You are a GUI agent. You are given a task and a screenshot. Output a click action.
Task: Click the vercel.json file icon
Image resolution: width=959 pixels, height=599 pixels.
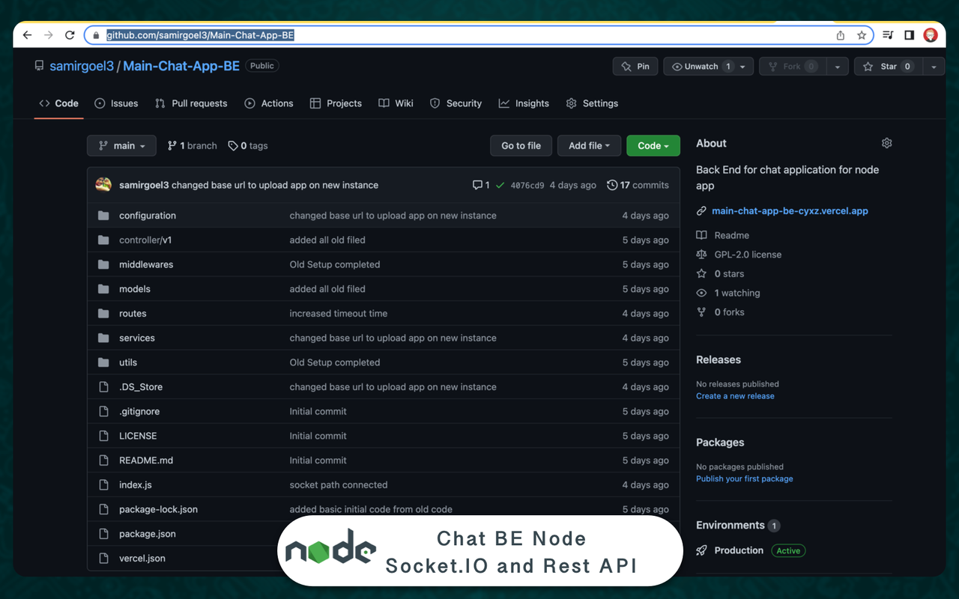(103, 559)
